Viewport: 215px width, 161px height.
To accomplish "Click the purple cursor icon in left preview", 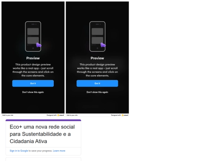I will [x=39, y=45].
